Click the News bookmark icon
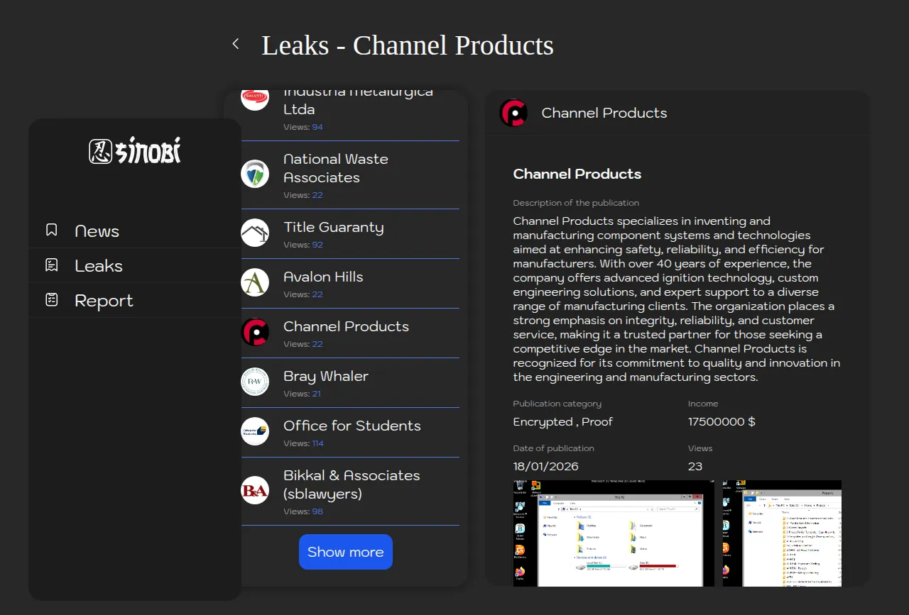The image size is (909, 615). click(x=52, y=230)
